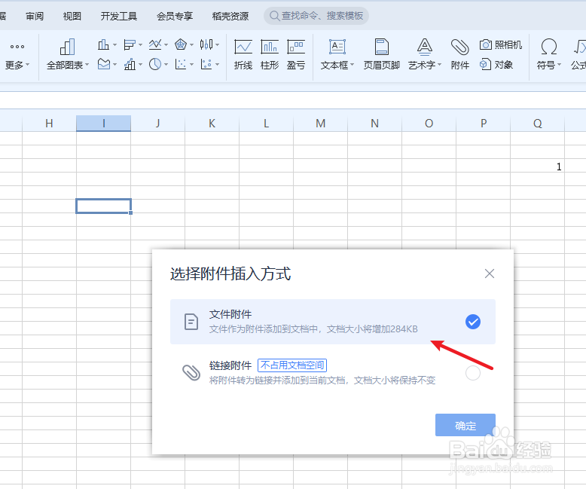Screen dimensions: 586x489
Task: Open the Symbol (符号) omega icon
Action: 548,47
